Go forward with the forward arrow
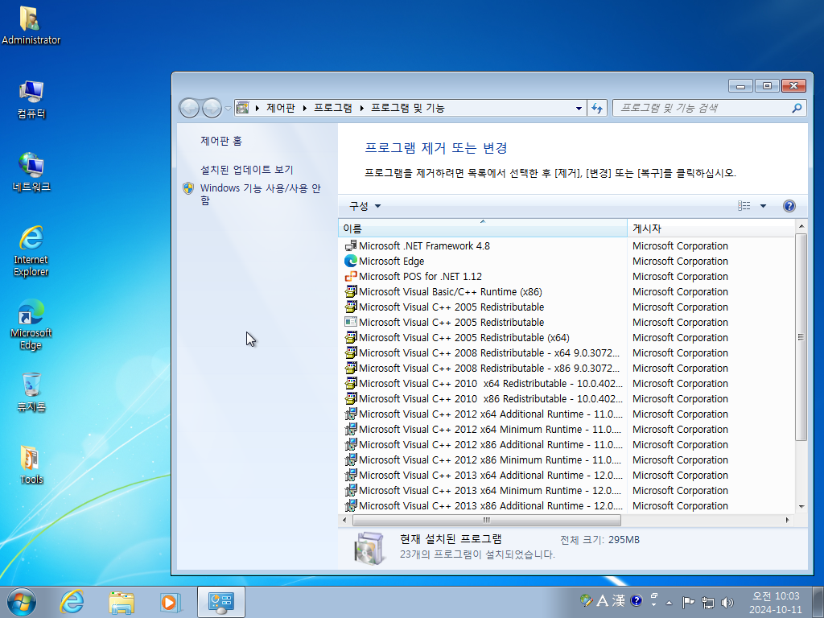This screenshot has height=618, width=824. (x=212, y=108)
